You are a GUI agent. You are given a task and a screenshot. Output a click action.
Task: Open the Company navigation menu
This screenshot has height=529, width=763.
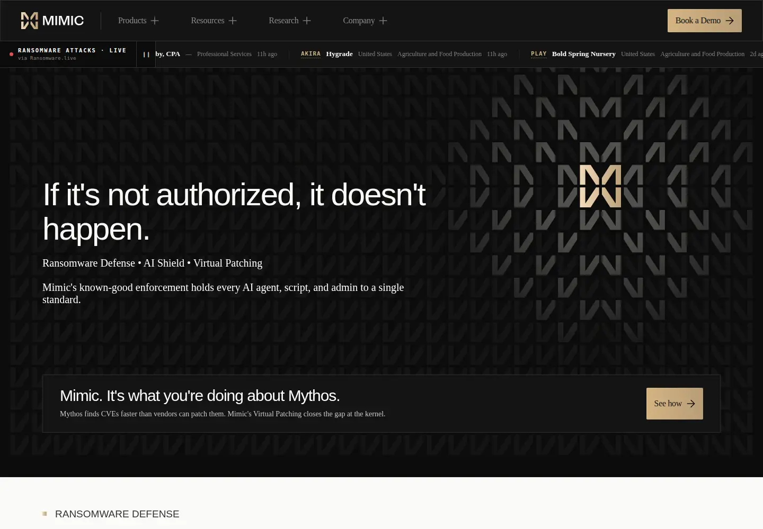pos(365,21)
